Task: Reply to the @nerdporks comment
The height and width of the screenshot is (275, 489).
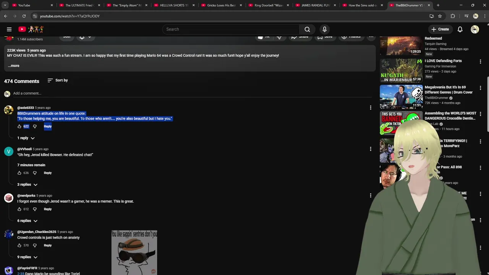Action: (48, 209)
